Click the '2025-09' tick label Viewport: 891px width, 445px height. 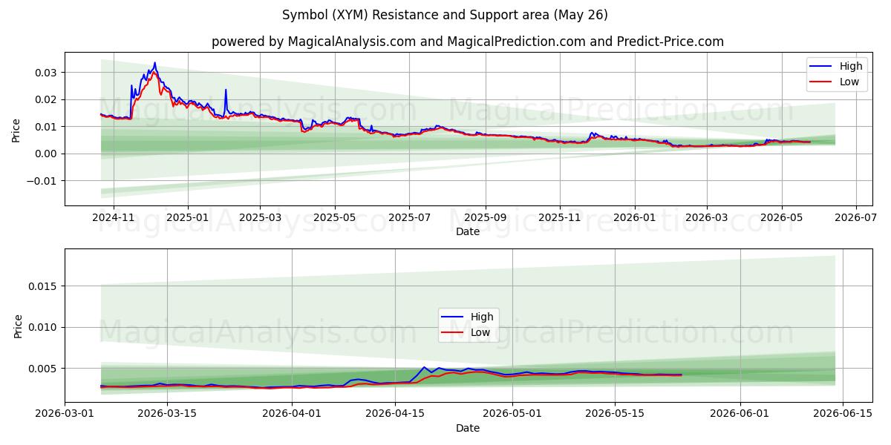[485, 217]
